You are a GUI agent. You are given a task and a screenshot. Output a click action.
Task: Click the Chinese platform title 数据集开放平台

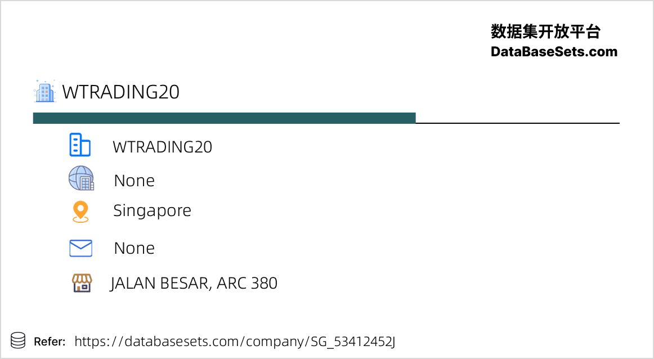point(545,32)
